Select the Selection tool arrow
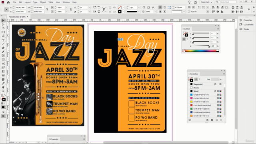 pyautogui.click(x=3, y=20)
